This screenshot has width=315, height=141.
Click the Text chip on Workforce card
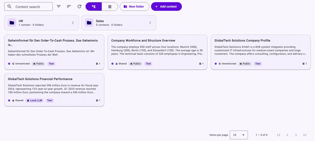click(148, 64)
